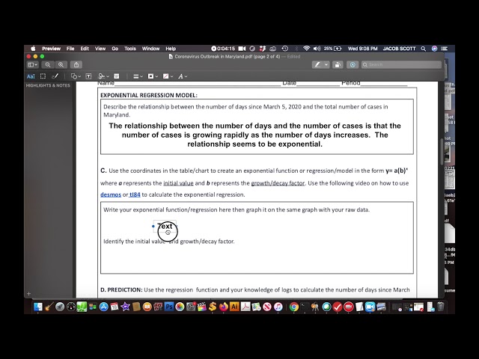Image resolution: width=479 pixels, height=359 pixels.
Task: Open the sidebar view options dropdown
Action: click(32, 65)
